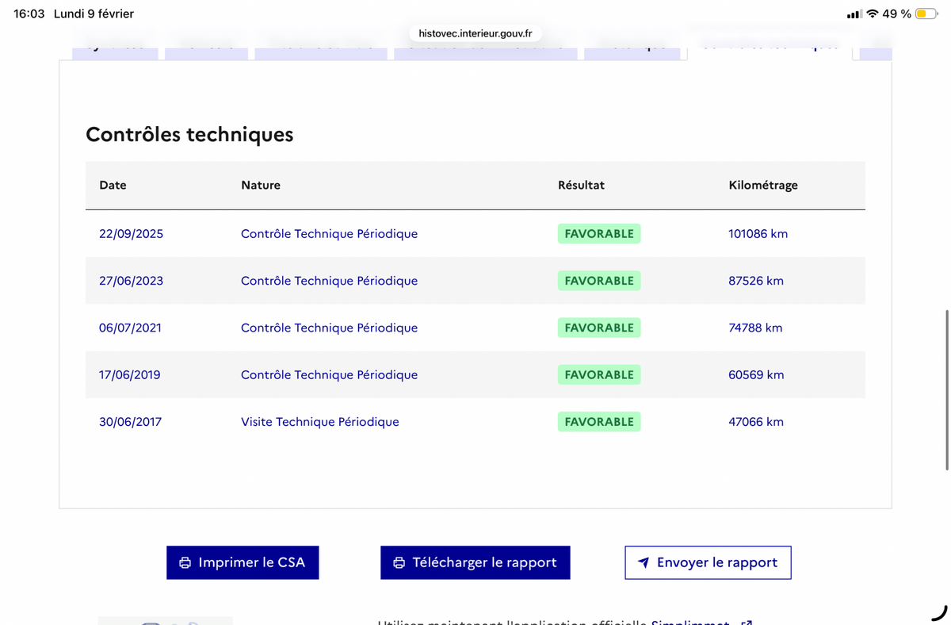Tap the cellular signal bars icon

(854, 14)
